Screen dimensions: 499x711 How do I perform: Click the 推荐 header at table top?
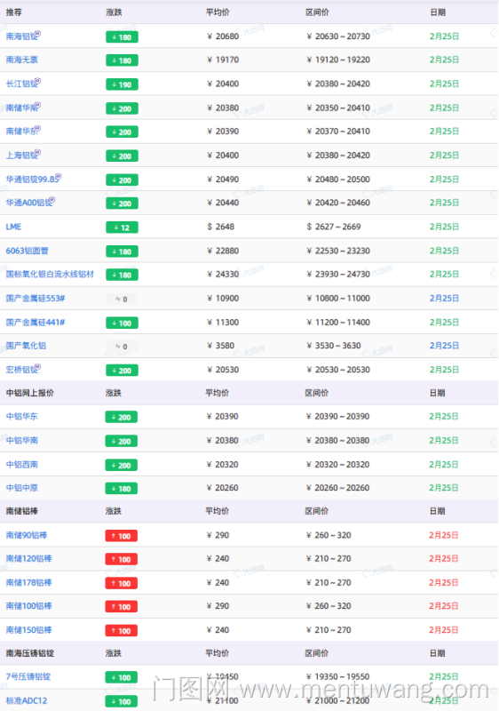point(13,12)
